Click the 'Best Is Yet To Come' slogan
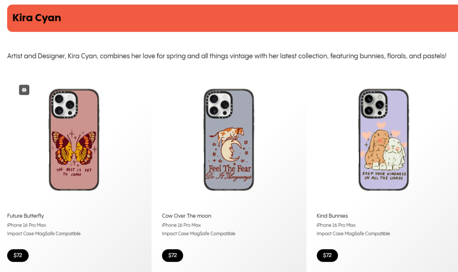Screen dimensions: 458x272 click(x=74, y=172)
